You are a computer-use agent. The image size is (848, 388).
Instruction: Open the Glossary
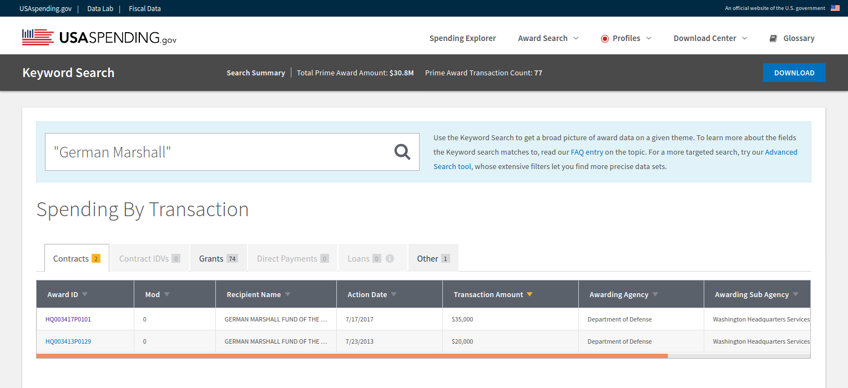coord(792,38)
